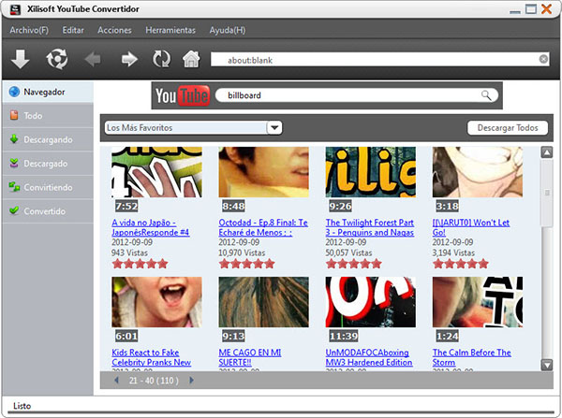Viewport: 562px width, 418px height.
Task: Show the Convirtiendo list
Action: (x=48, y=187)
